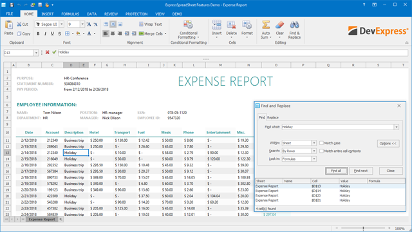412x232 pixels.
Task: Click the Options << button
Action: [388, 143]
